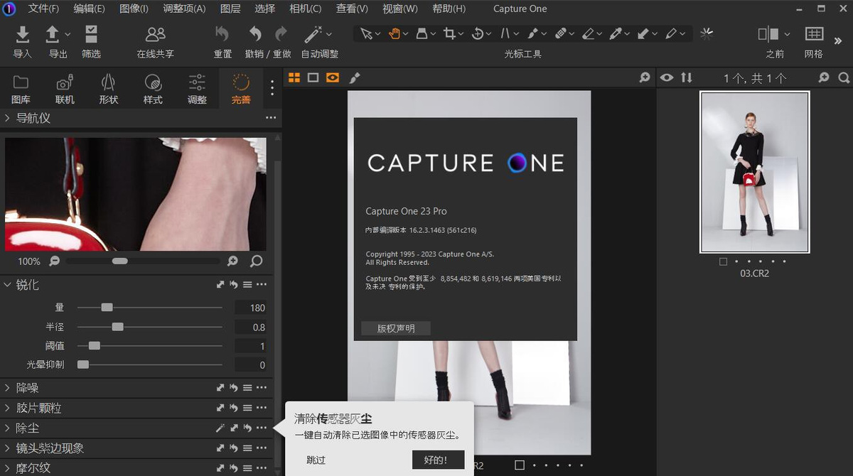Screen dimensions: 853x476
Task: Click the Grid (网格) toolbar icon
Action: (814, 33)
